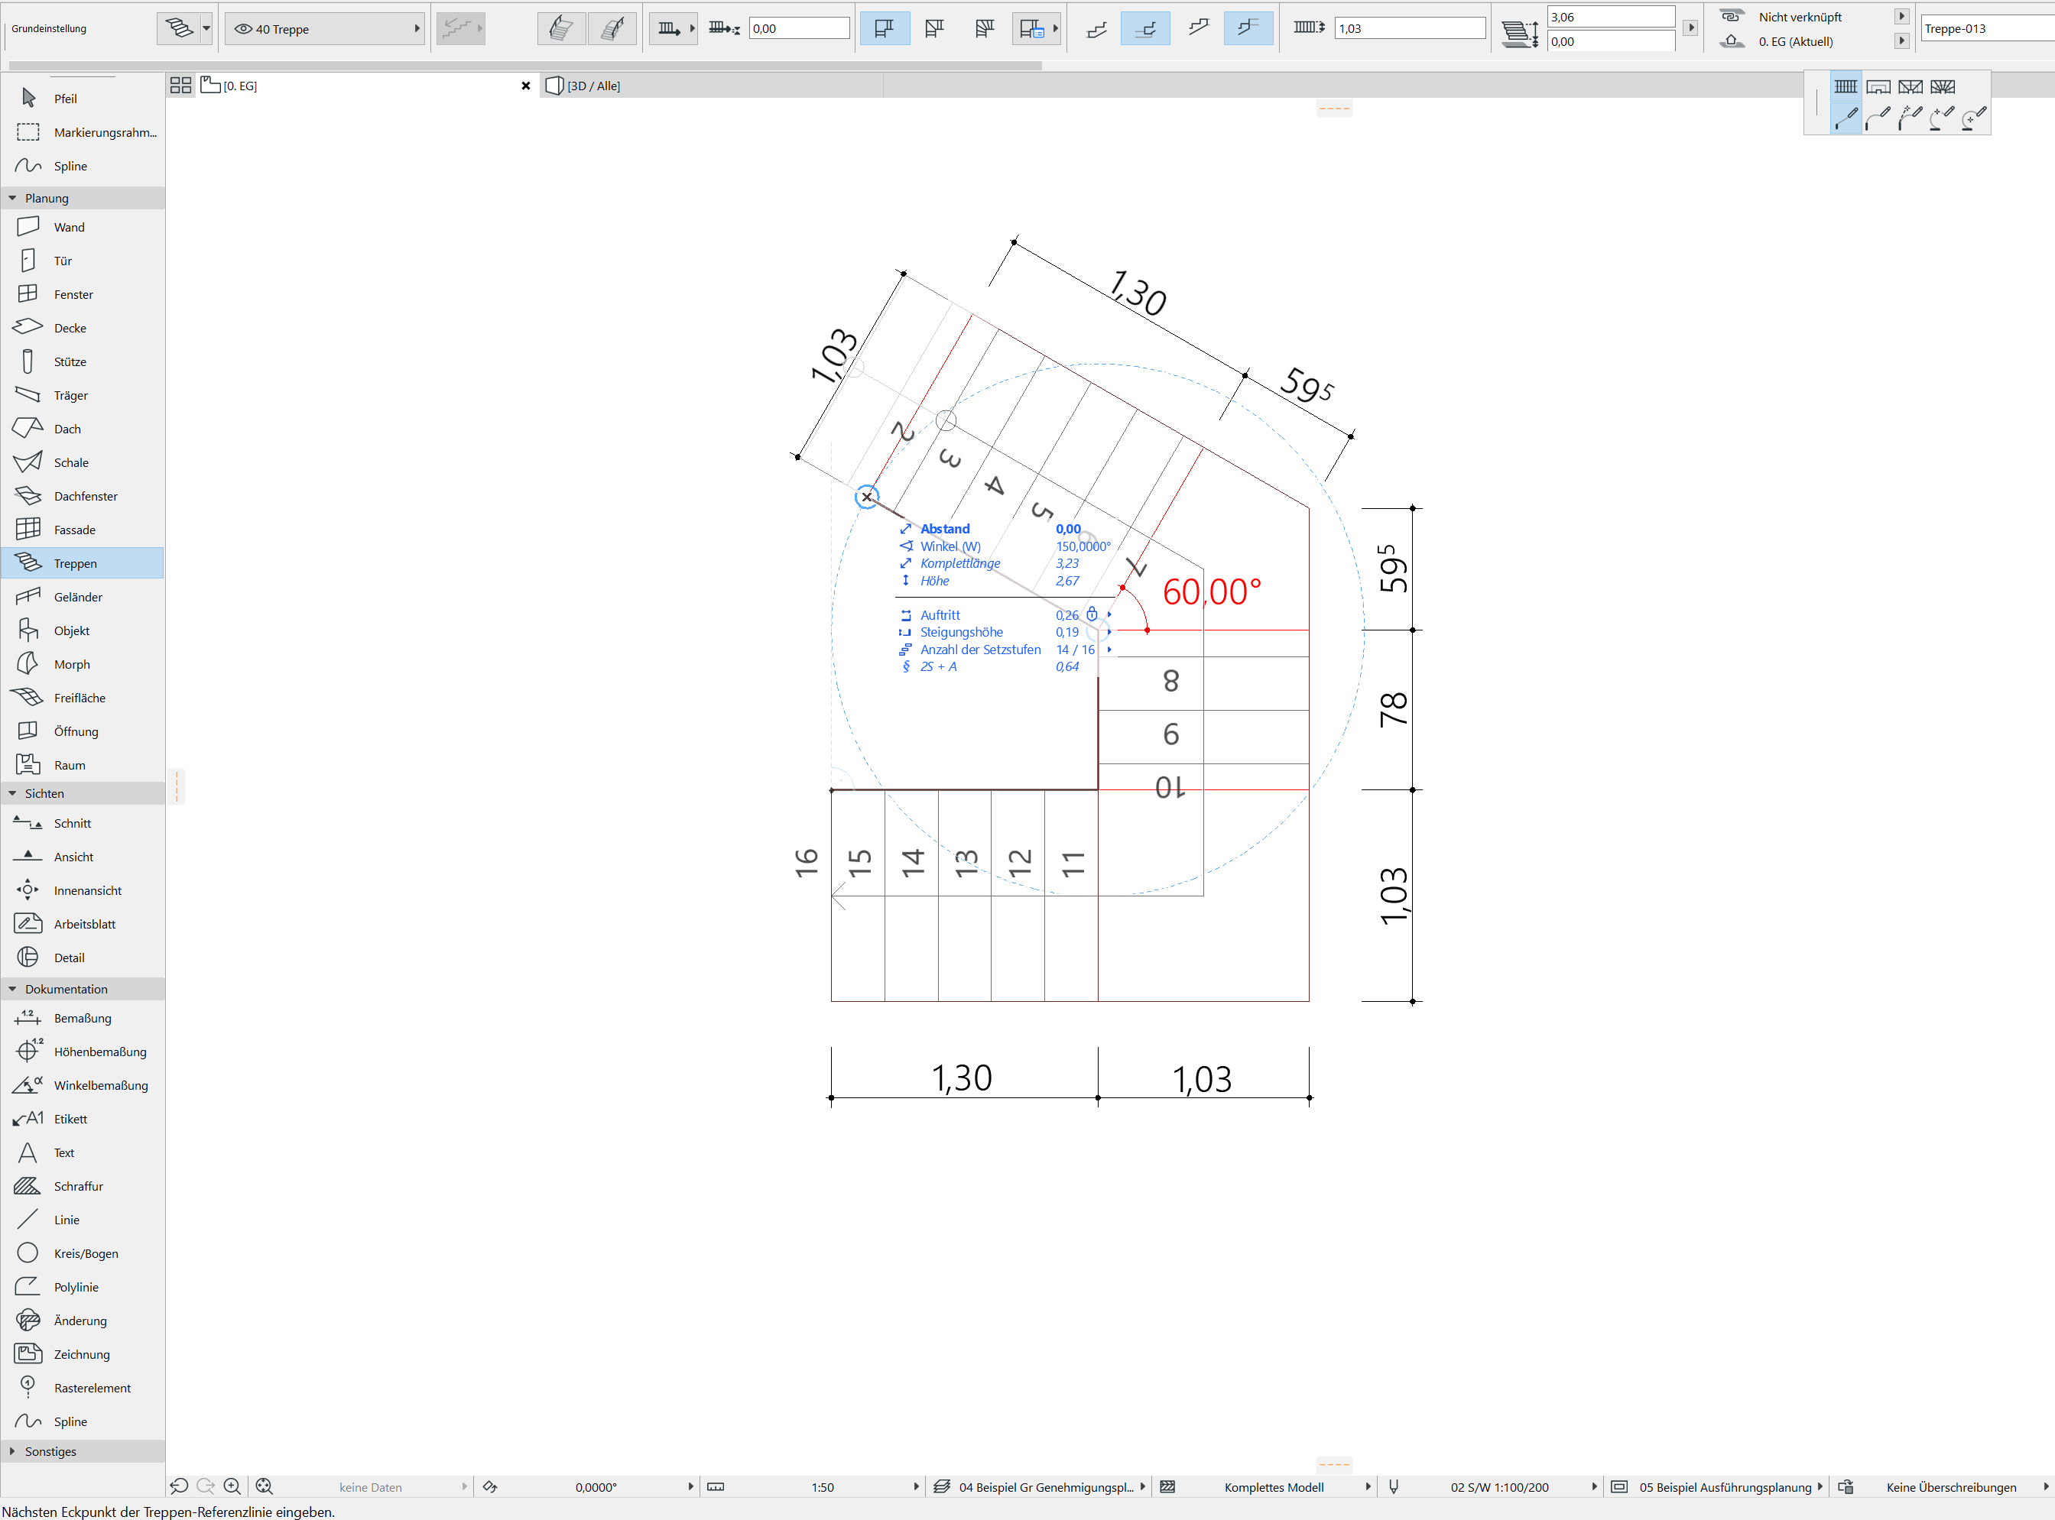Click the Komplettes Modell renovation filter
2055x1520 pixels.
[x=1274, y=1487]
